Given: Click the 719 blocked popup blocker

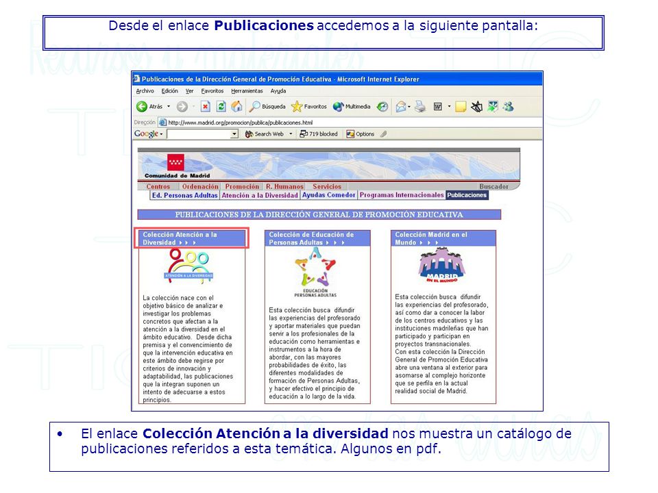Looking at the screenshot, I should tap(319, 134).
